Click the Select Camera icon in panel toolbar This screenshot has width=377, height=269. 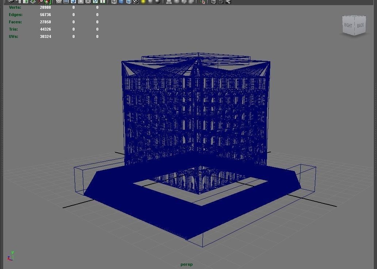(11, 1)
